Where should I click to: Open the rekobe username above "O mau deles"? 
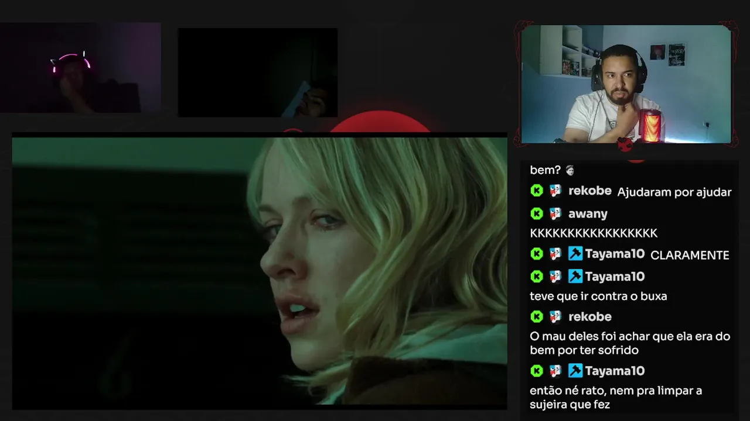[590, 316]
